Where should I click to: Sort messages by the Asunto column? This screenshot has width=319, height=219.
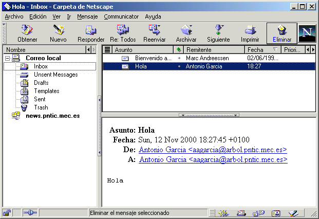pyautogui.click(x=143, y=50)
